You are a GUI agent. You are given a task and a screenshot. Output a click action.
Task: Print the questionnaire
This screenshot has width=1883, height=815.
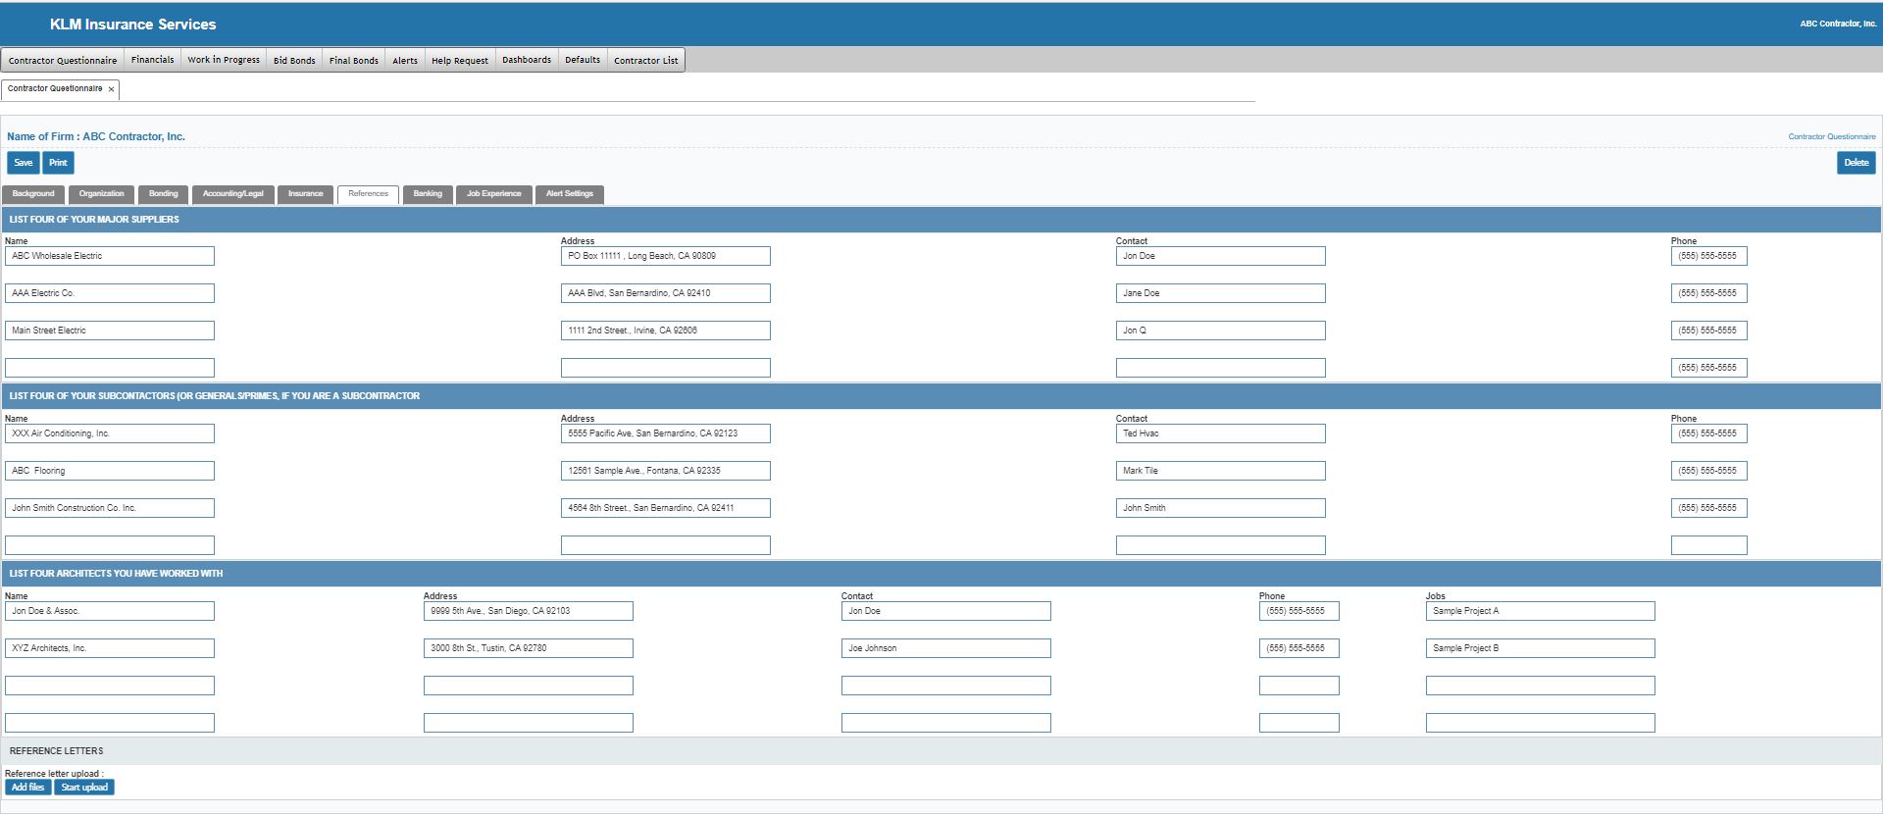(x=59, y=163)
